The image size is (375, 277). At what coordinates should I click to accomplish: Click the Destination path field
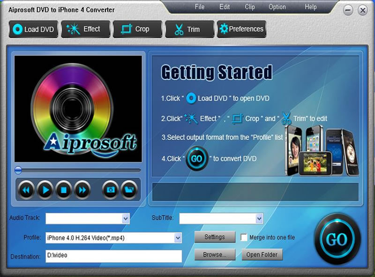(113, 256)
